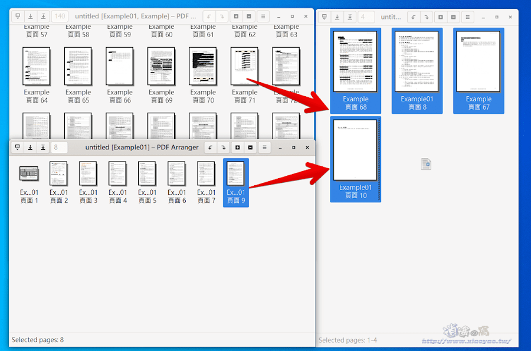531x351 pixels.
Task: Undo the last change in the right window
Action: (414, 17)
